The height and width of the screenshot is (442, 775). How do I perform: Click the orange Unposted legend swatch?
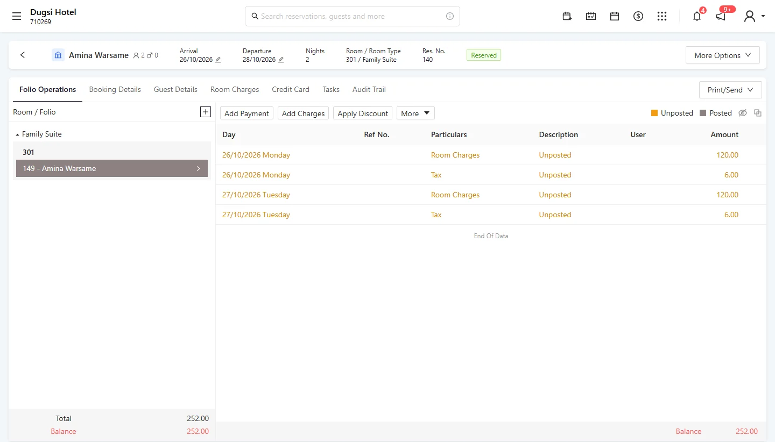click(x=654, y=113)
